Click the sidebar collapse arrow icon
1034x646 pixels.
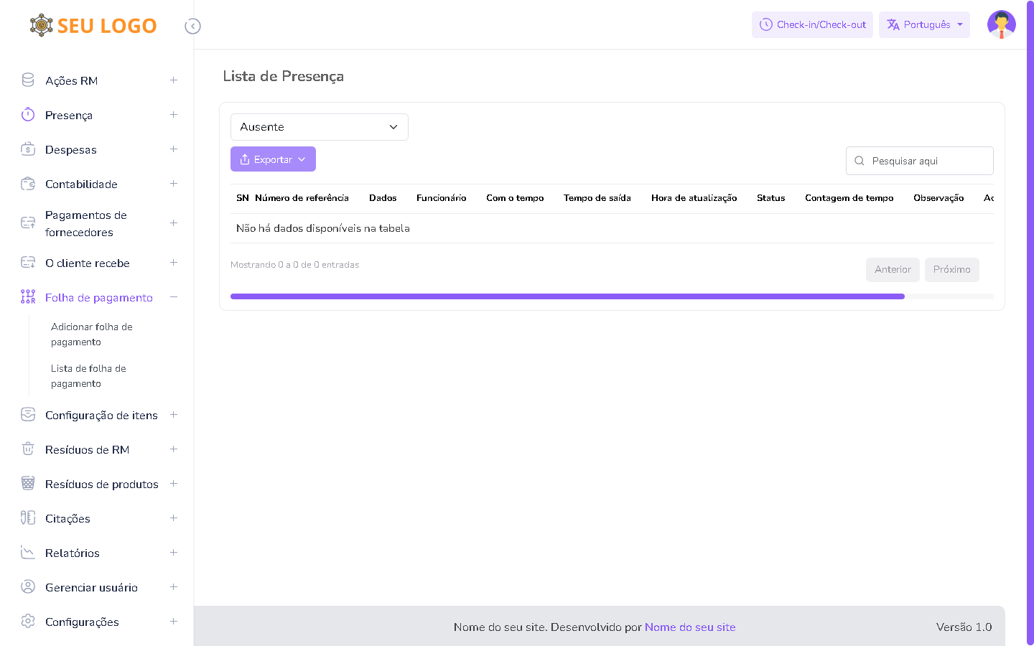[x=192, y=27]
